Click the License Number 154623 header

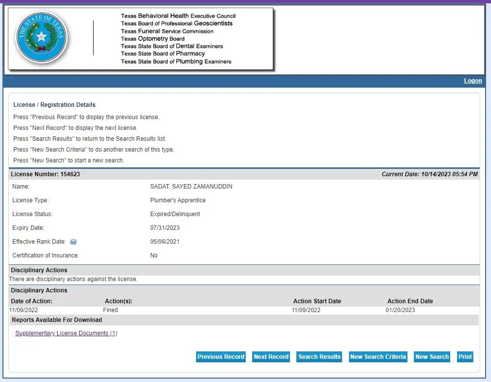pos(45,174)
